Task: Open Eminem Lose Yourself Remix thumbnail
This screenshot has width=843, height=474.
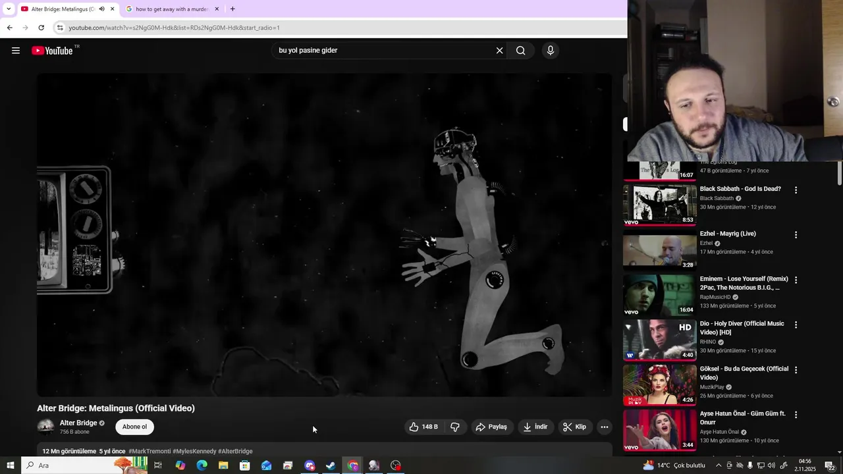Action: (659, 295)
